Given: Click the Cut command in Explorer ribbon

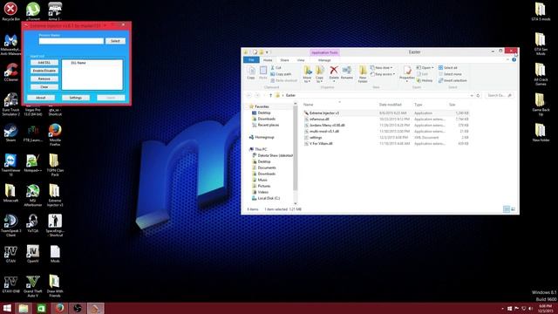Looking at the screenshot, I should click(x=276, y=68).
